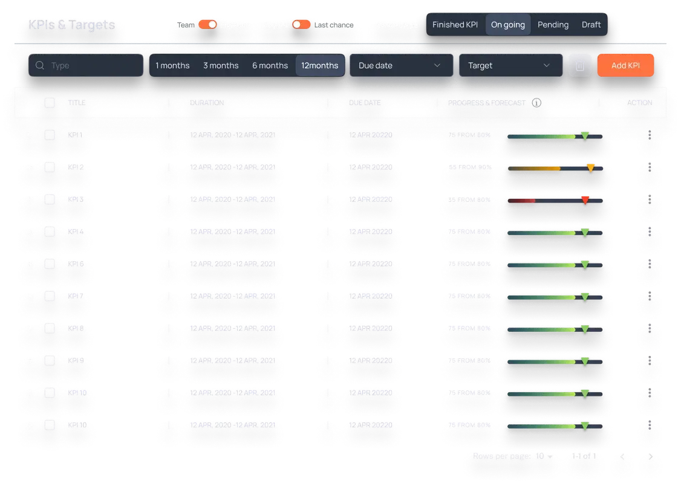Check the select-all checkbox in header
This screenshot has height=495, width=681.
click(50, 103)
